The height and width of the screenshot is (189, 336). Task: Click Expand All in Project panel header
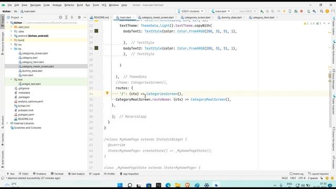point(66,17)
